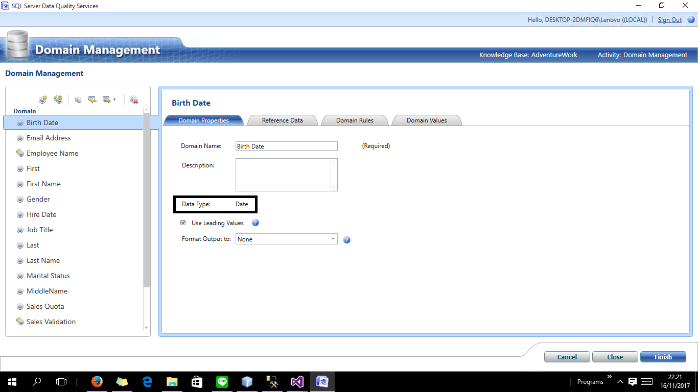This screenshot has height=392, width=698.
Task: Click the Birth Date domain icon
Action: click(x=20, y=122)
